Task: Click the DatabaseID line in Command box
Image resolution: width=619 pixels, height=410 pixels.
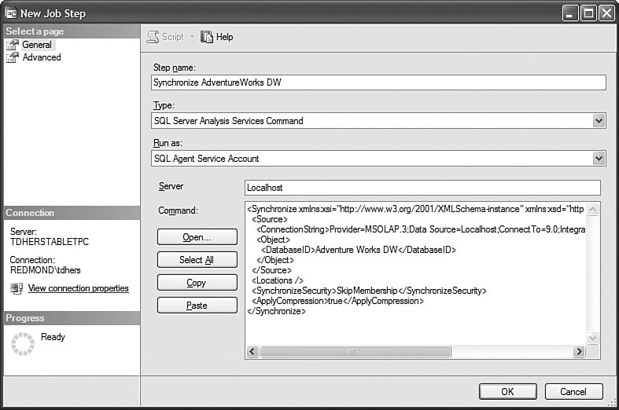Action: pos(359,250)
